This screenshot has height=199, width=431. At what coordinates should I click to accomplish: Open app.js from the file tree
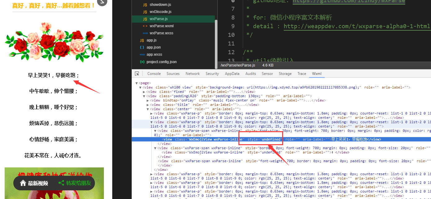151,40
